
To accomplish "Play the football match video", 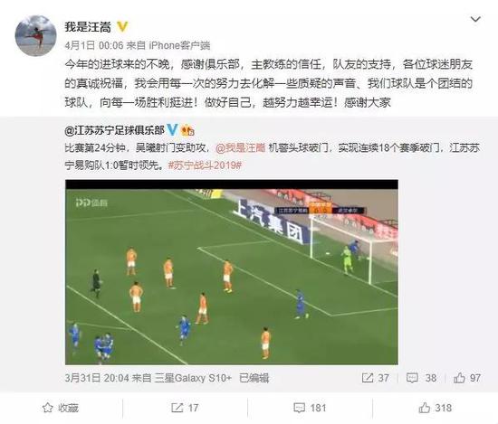I will click(x=232, y=272).
